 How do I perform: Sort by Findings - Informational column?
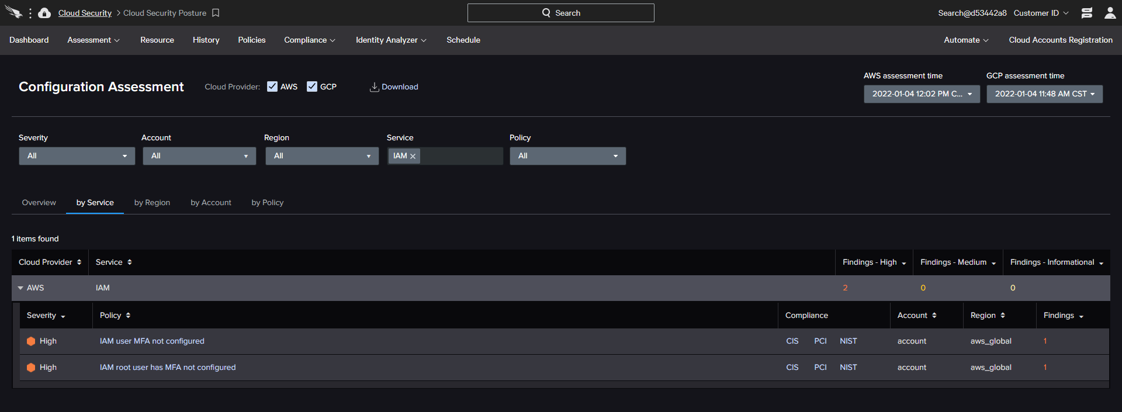tap(1101, 263)
